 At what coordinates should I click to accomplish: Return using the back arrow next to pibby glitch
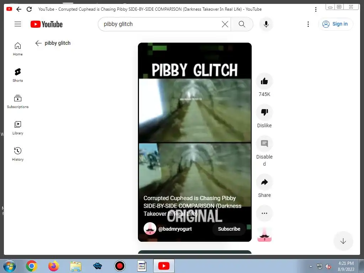point(38,43)
